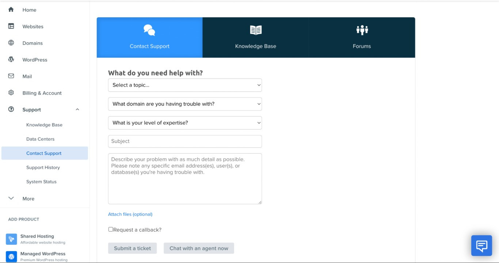Switch to the Contact Support tab
The width and height of the screenshot is (499, 263).
[x=149, y=38]
